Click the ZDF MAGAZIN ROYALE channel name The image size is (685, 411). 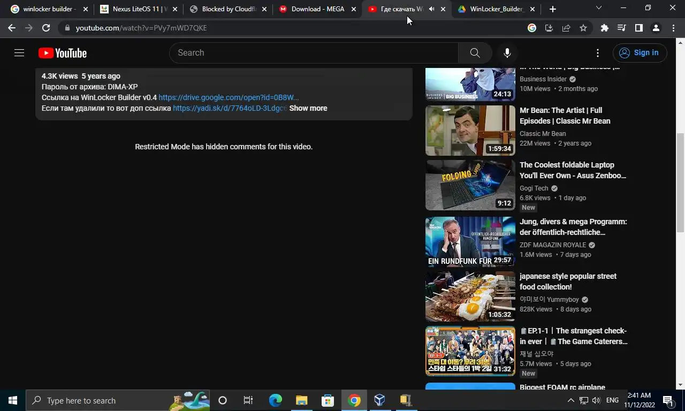[553, 245]
